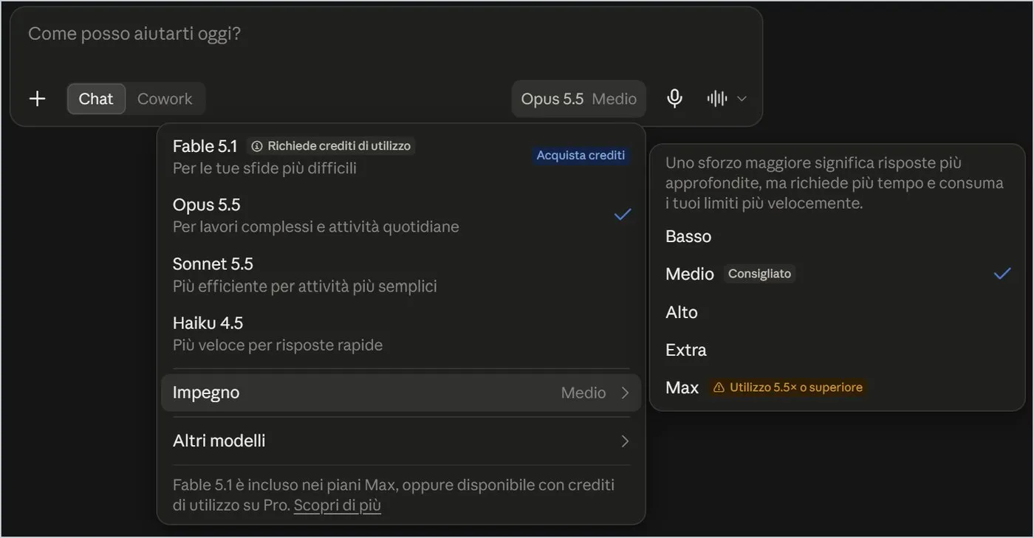Click the info icon beside Richiede crediti
Viewport: 1034px width, 538px height.
click(x=256, y=146)
